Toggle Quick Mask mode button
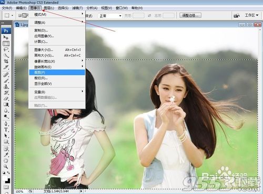Screen dimensions: 263x194 [6, 187]
